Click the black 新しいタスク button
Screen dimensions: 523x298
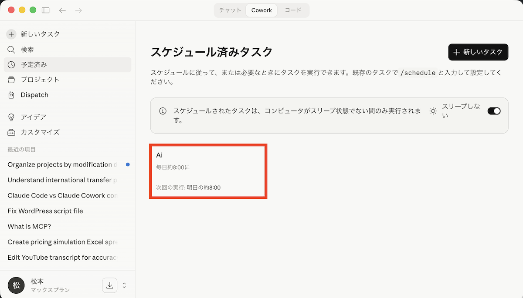(x=478, y=52)
